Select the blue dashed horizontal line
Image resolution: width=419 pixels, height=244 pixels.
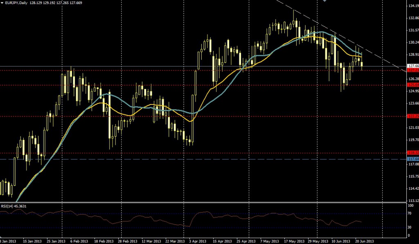coord(205,159)
